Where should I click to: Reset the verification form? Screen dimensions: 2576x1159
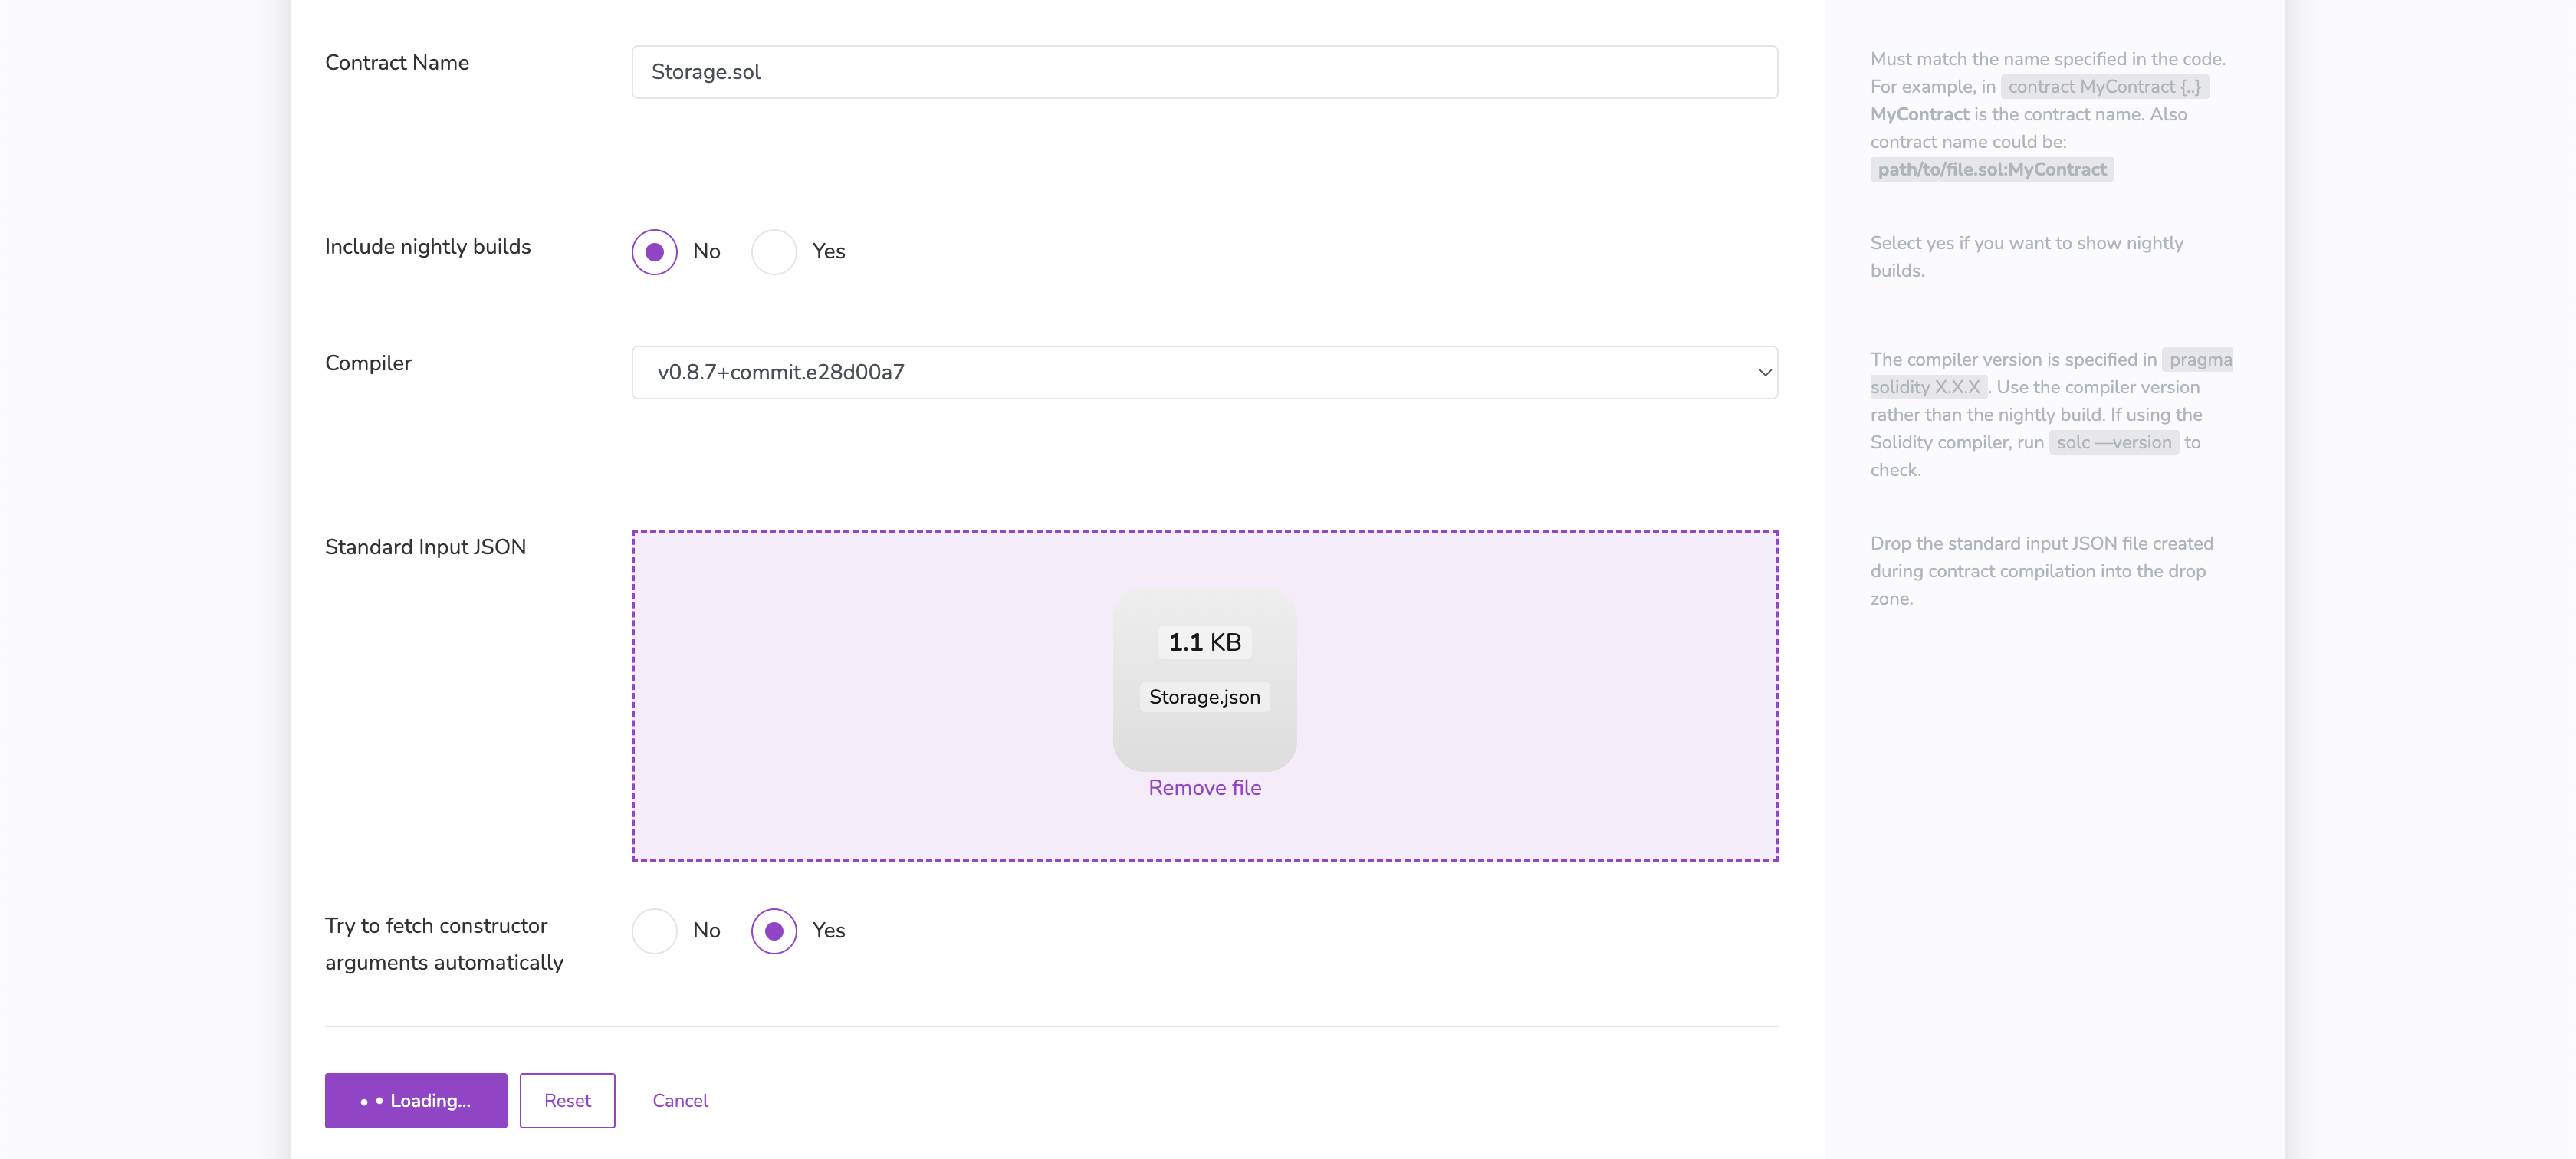(567, 1101)
